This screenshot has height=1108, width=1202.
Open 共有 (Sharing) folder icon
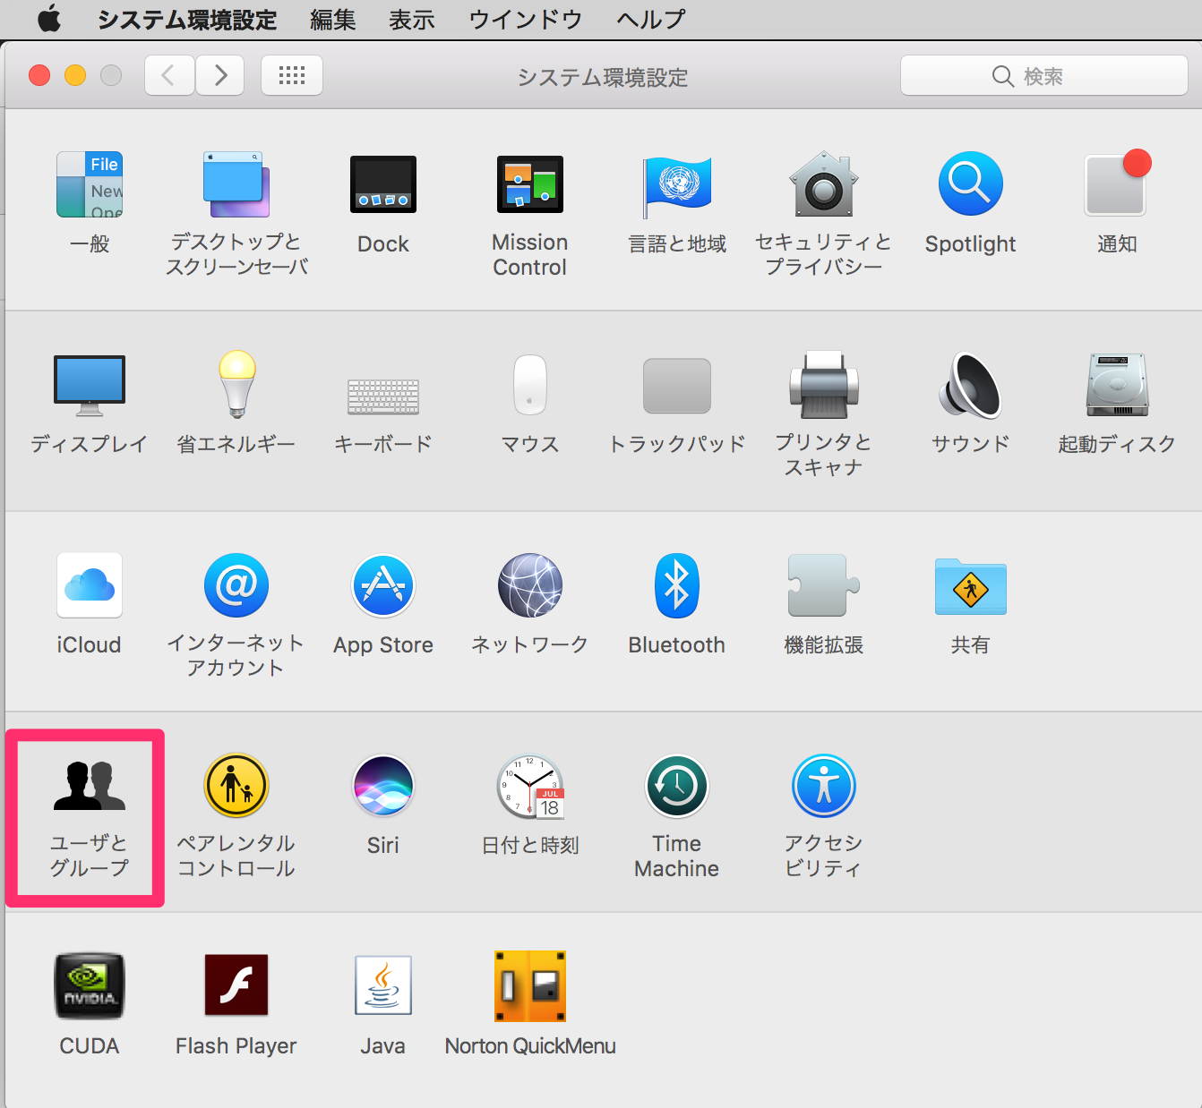971,586
